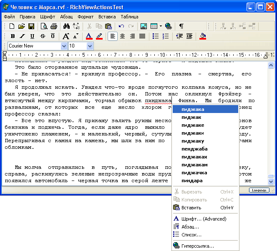Click the Language button in status bar
This screenshot has height=251, width=277.
tap(259, 190)
